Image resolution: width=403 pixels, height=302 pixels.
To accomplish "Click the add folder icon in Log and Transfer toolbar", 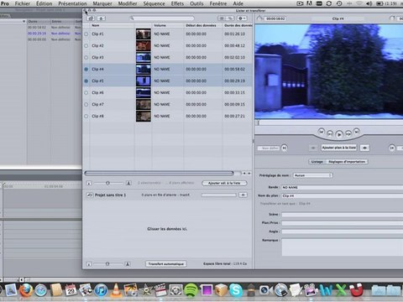I will (x=91, y=18).
